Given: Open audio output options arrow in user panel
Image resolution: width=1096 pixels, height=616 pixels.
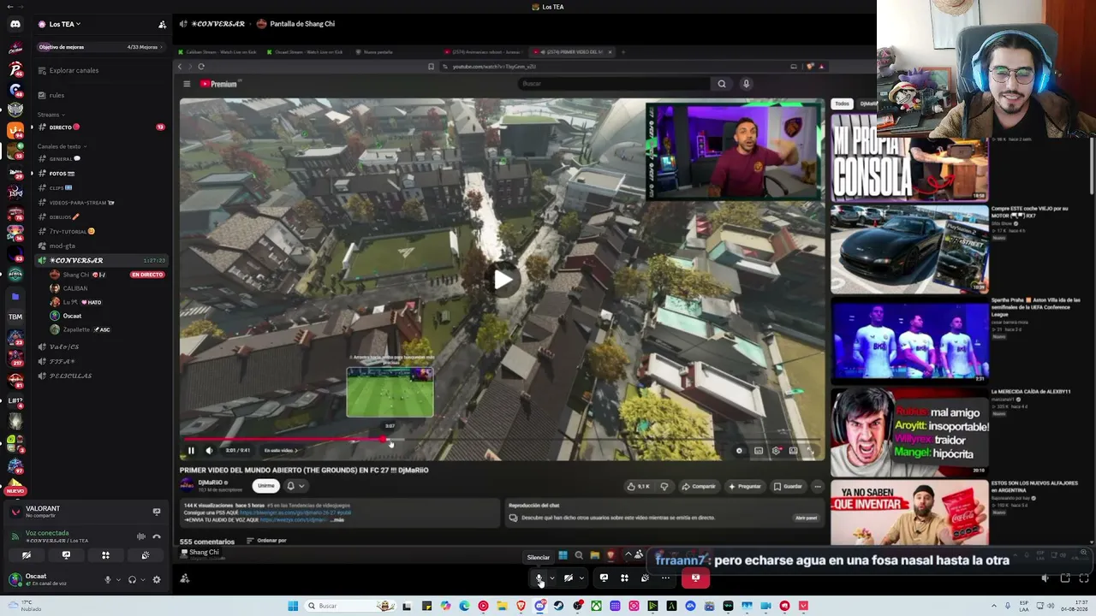Looking at the screenshot, I should point(141,579).
